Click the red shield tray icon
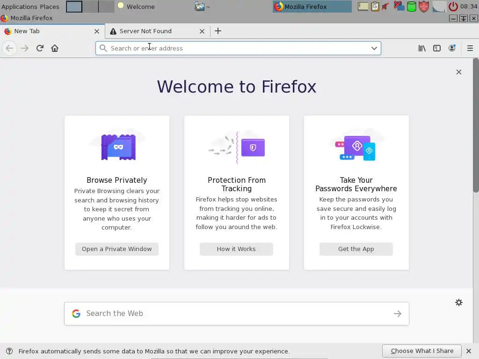Viewport: 479px width, 359px height. tap(424, 7)
